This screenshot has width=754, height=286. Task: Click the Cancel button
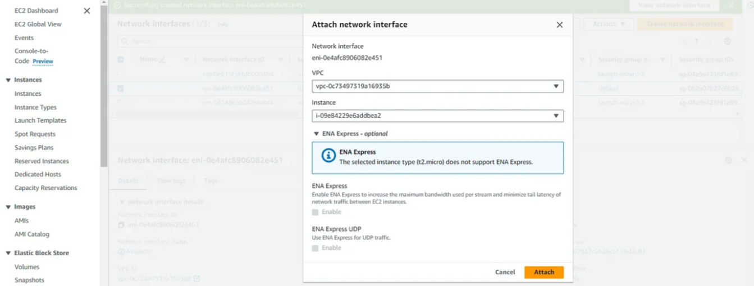505,272
